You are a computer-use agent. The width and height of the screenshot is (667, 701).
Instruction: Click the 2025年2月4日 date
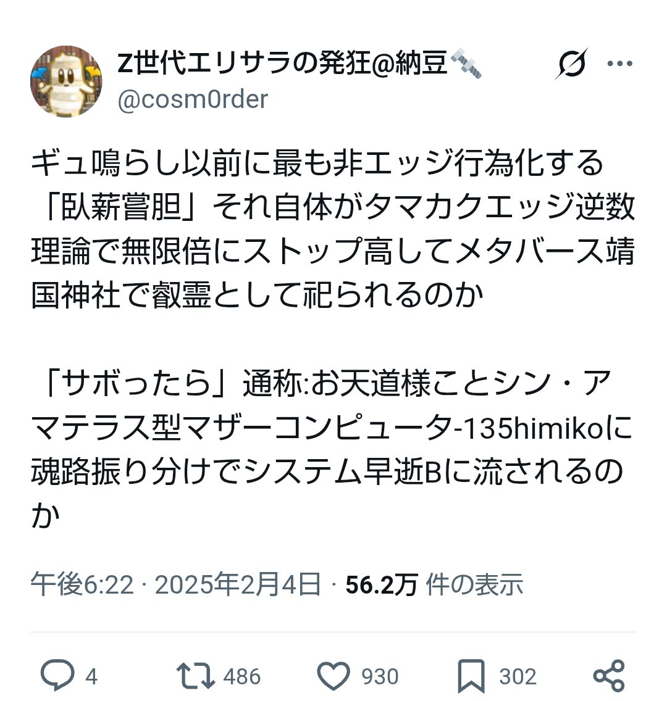(x=238, y=584)
